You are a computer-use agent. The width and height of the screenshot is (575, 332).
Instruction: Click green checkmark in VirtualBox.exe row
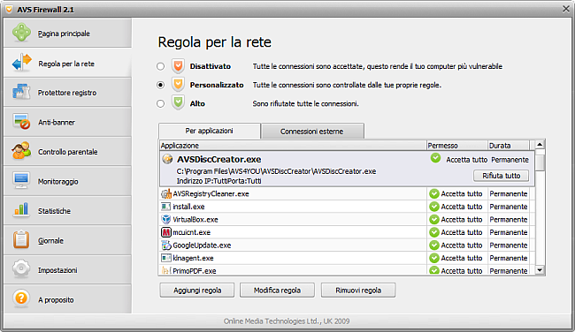(434, 219)
